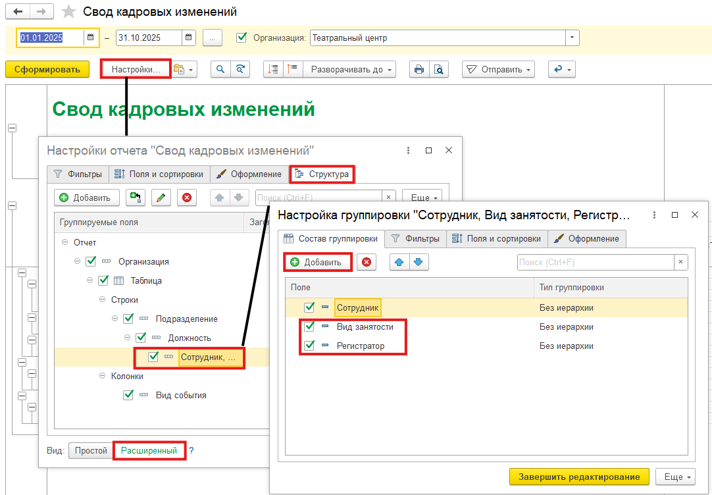
Task: Open calendar picker for start date 01.01.2025
Action: tap(90, 38)
